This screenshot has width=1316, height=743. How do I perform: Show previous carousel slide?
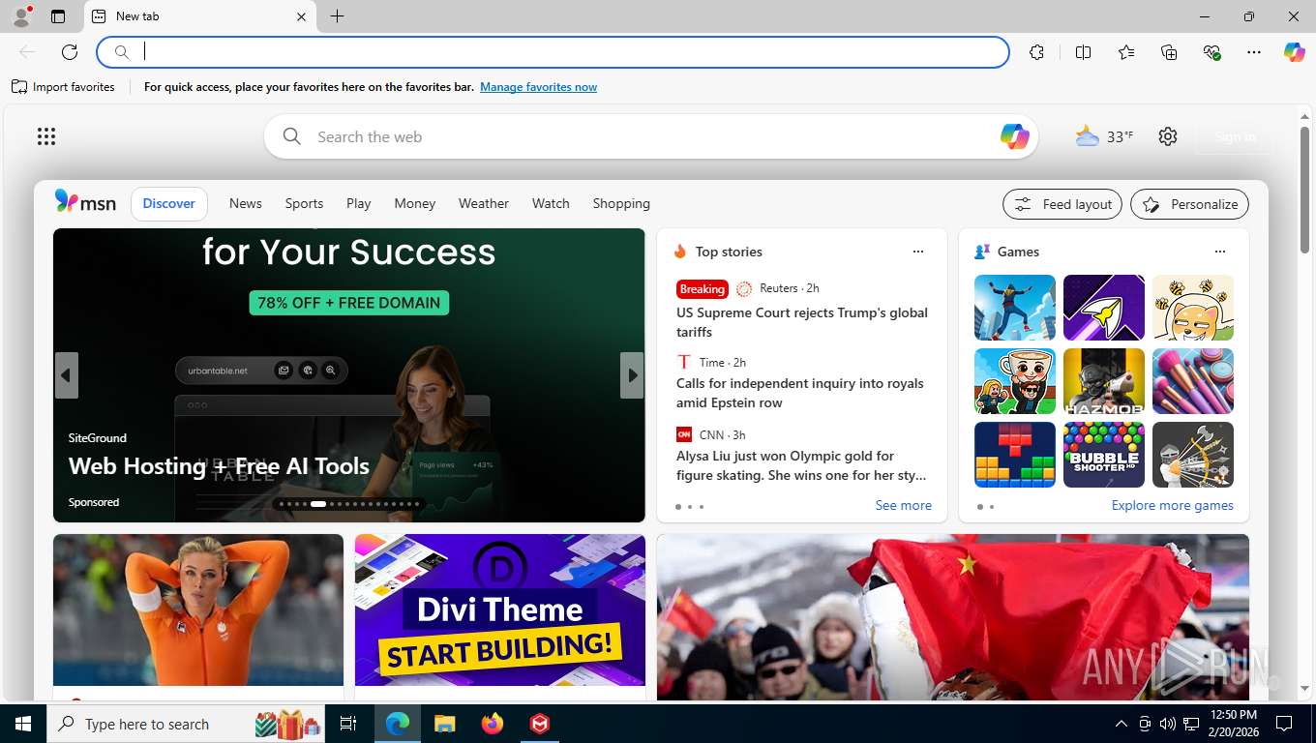pos(66,375)
